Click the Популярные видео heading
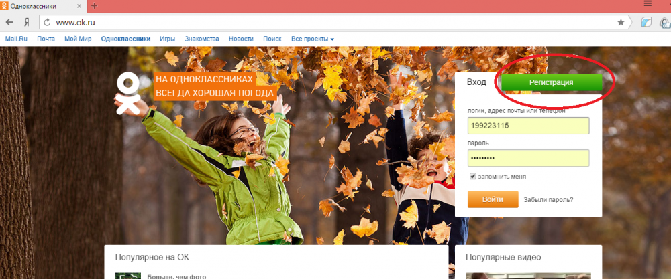The height and width of the screenshot is (279, 671). point(503,257)
